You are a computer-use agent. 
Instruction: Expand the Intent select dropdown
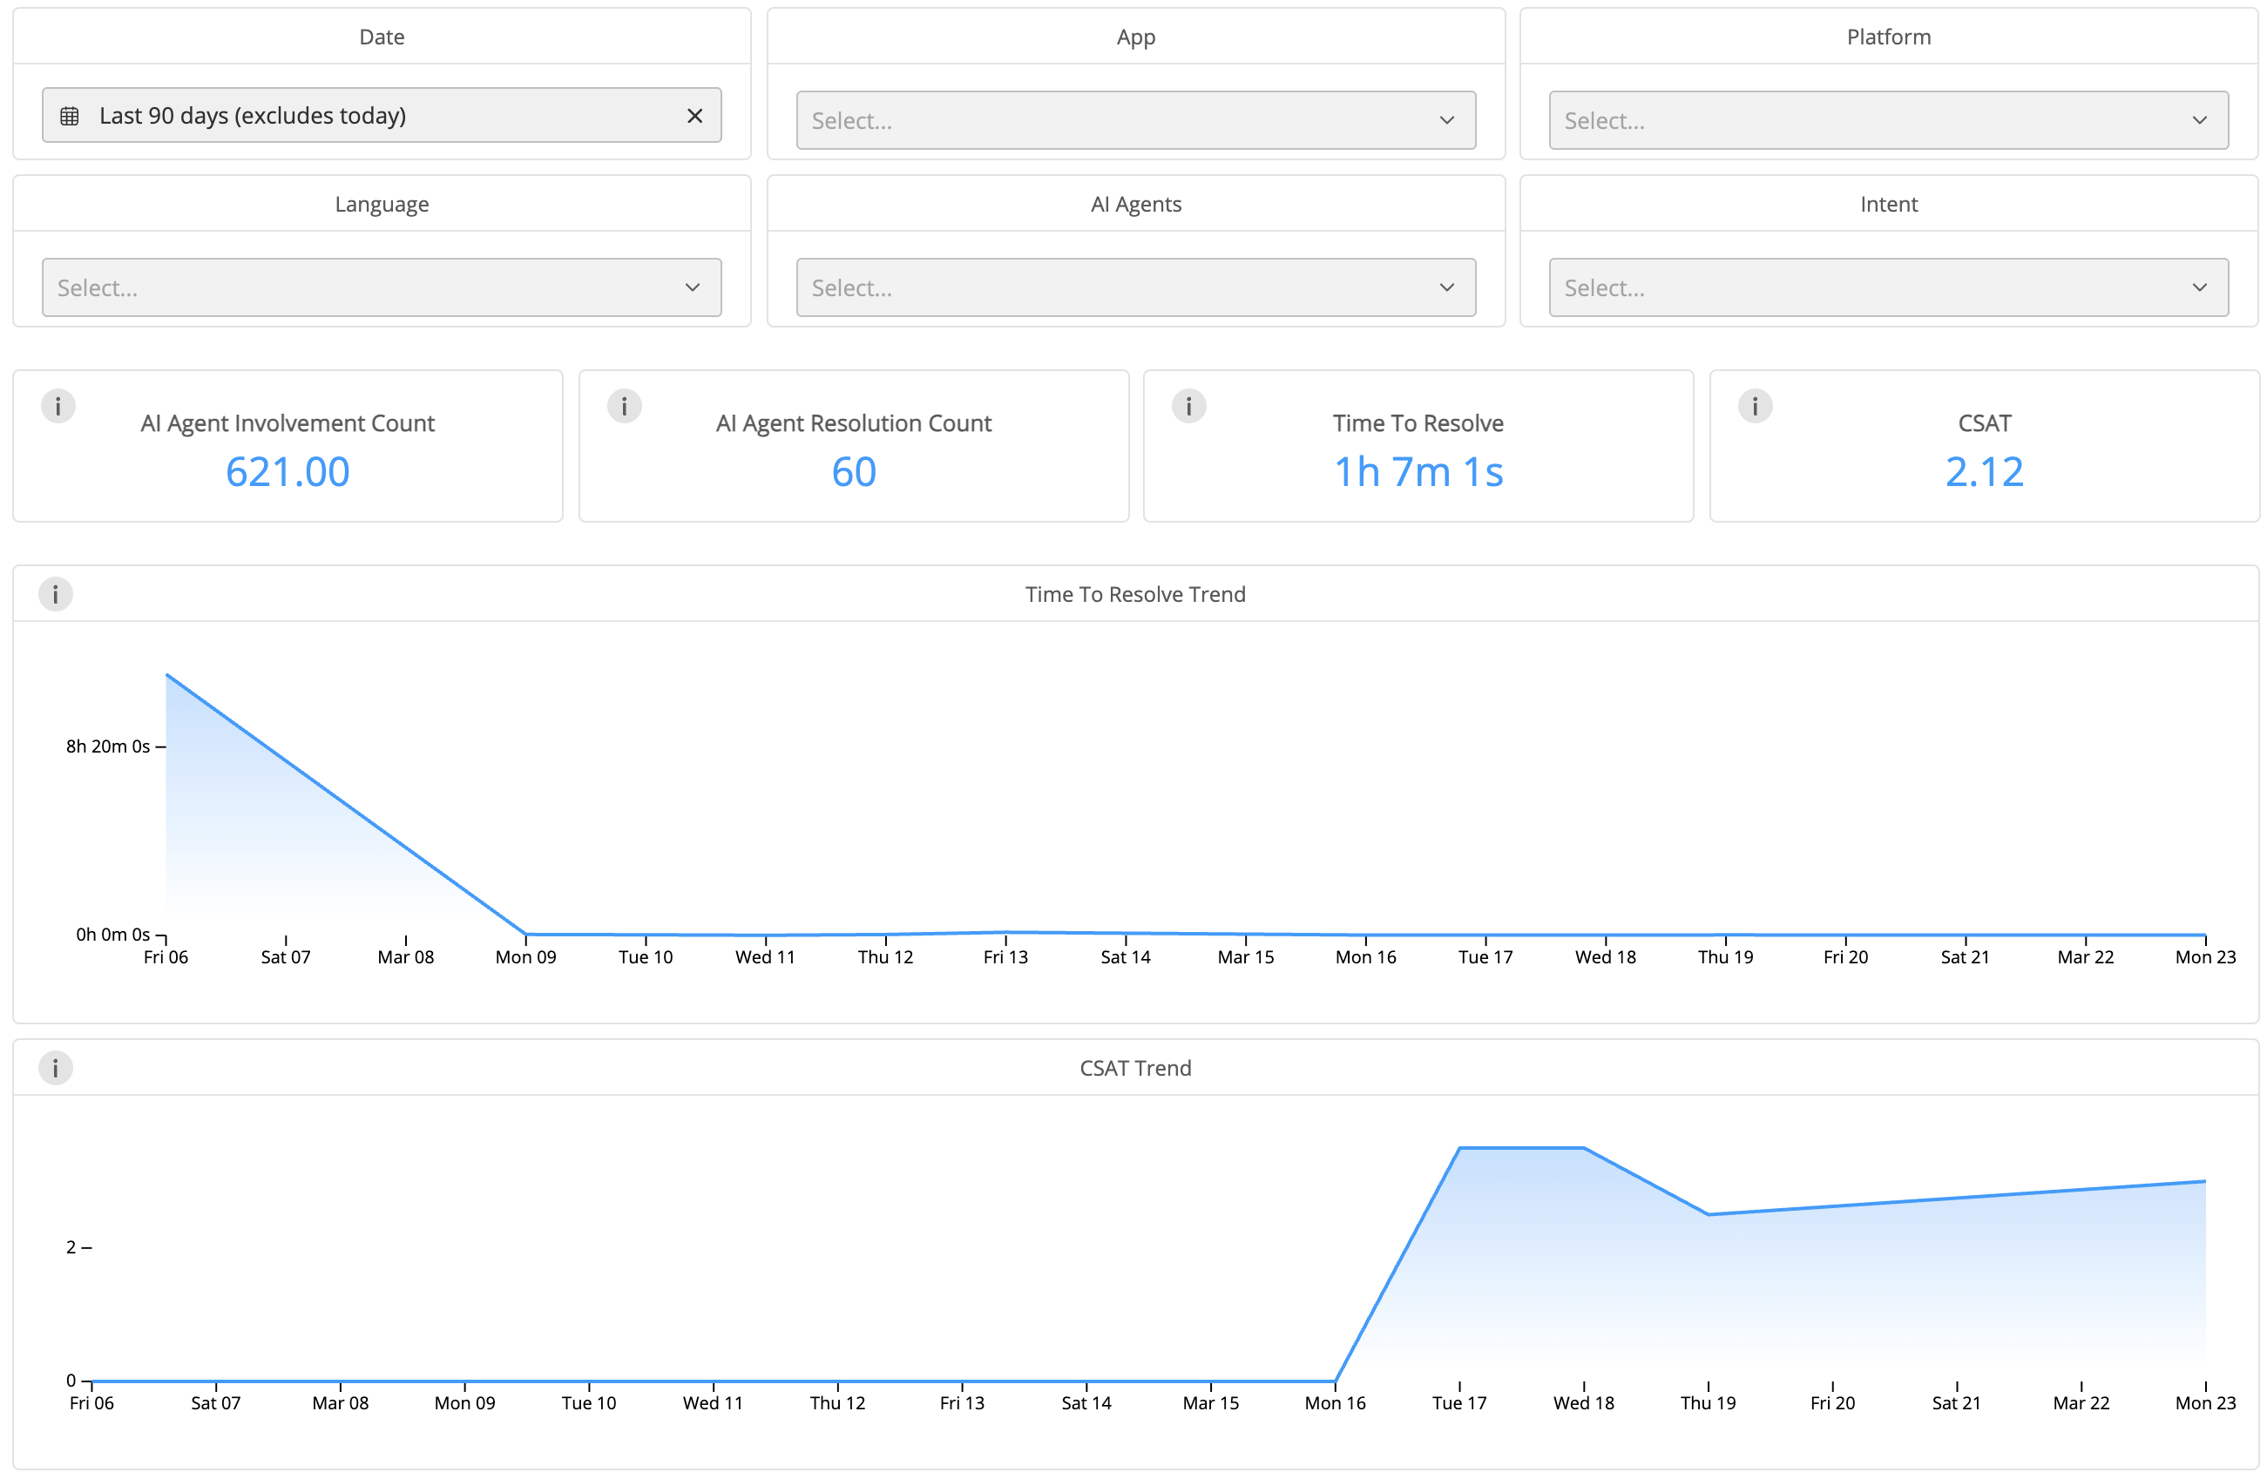pyautogui.click(x=1887, y=287)
